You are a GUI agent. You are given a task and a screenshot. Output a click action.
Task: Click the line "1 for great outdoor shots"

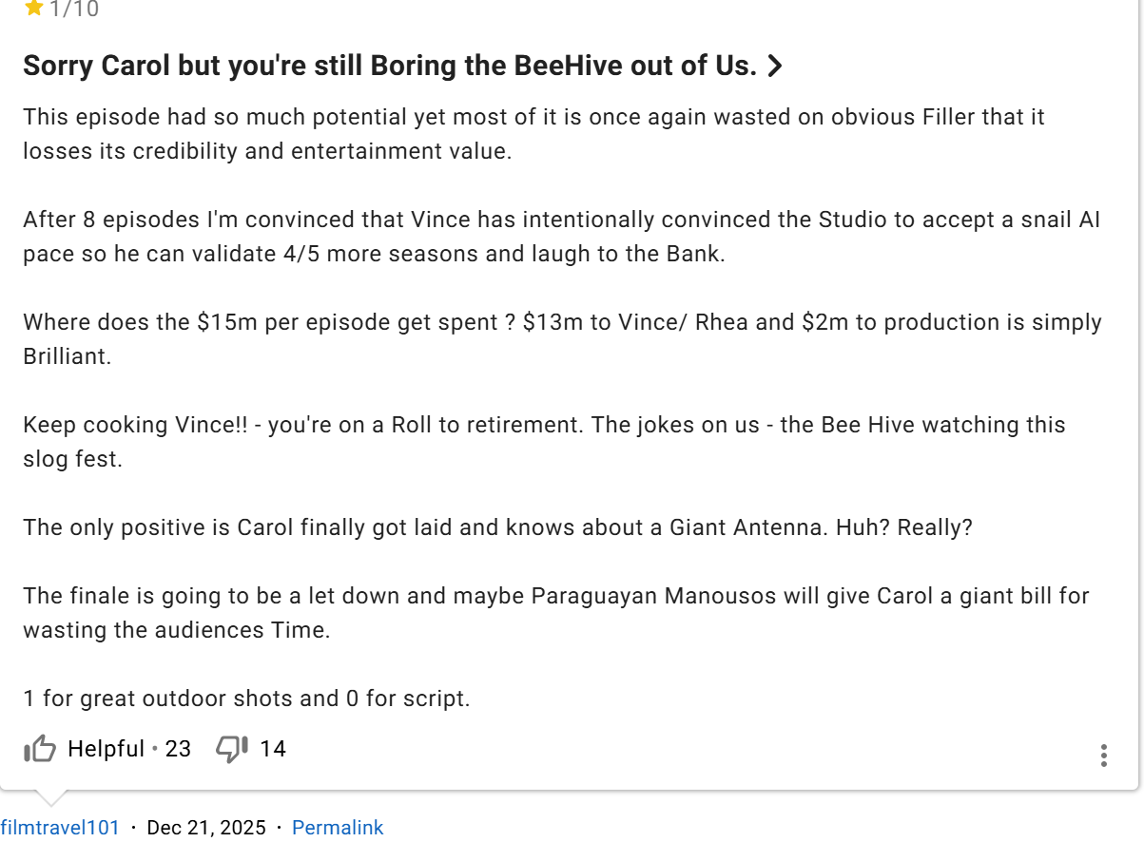246,698
